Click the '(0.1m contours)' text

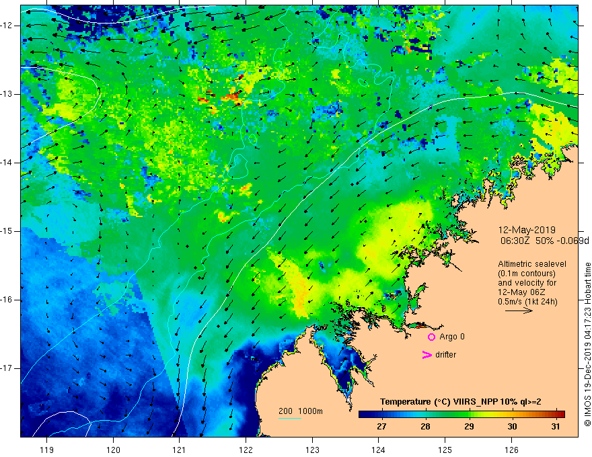[527, 274]
